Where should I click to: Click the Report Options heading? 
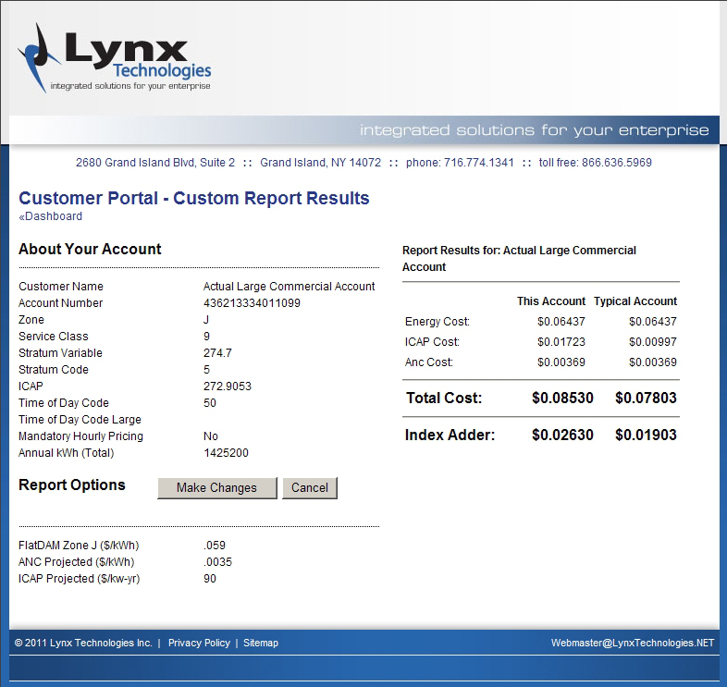coord(72,485)
